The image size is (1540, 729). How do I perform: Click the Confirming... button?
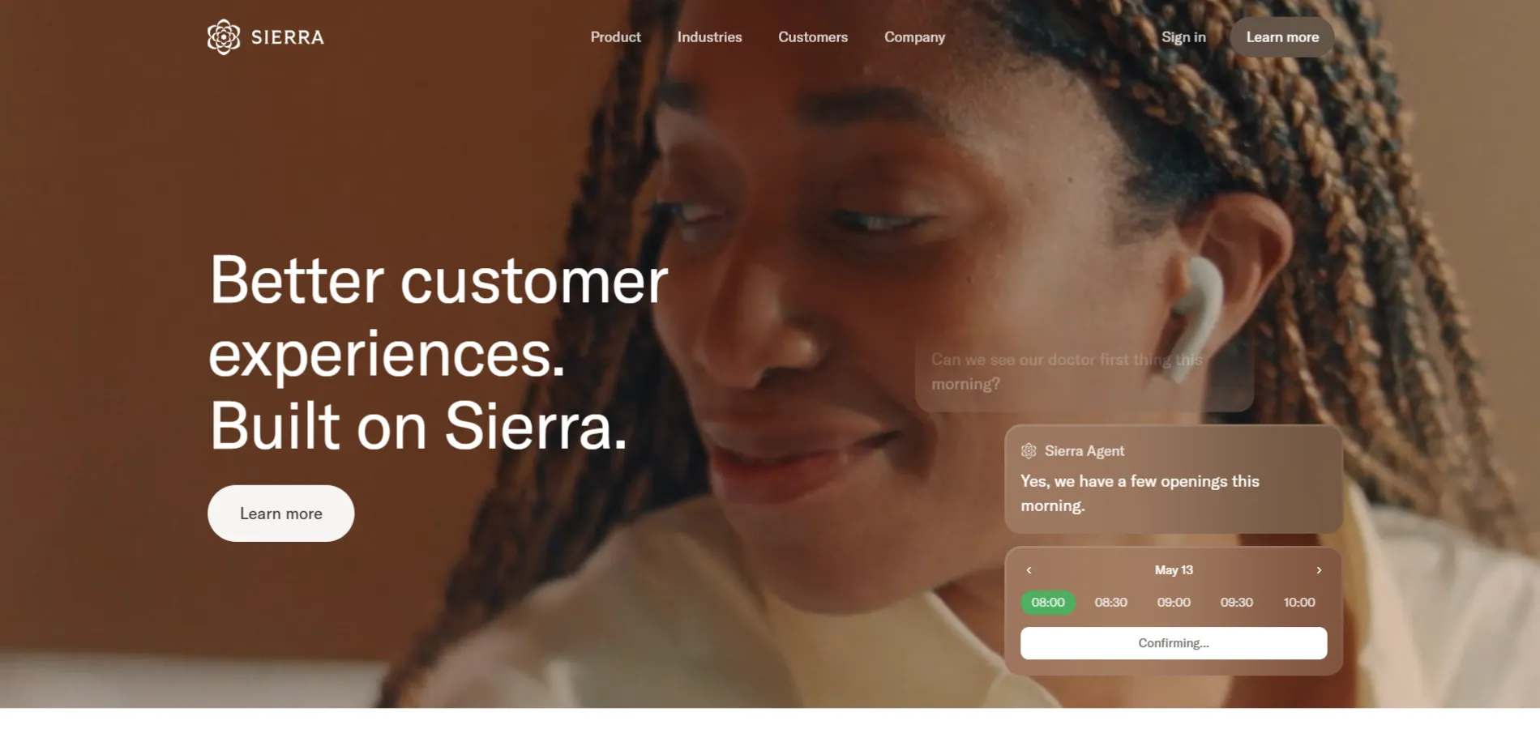pyautogui.click(x=1174, y=643)
